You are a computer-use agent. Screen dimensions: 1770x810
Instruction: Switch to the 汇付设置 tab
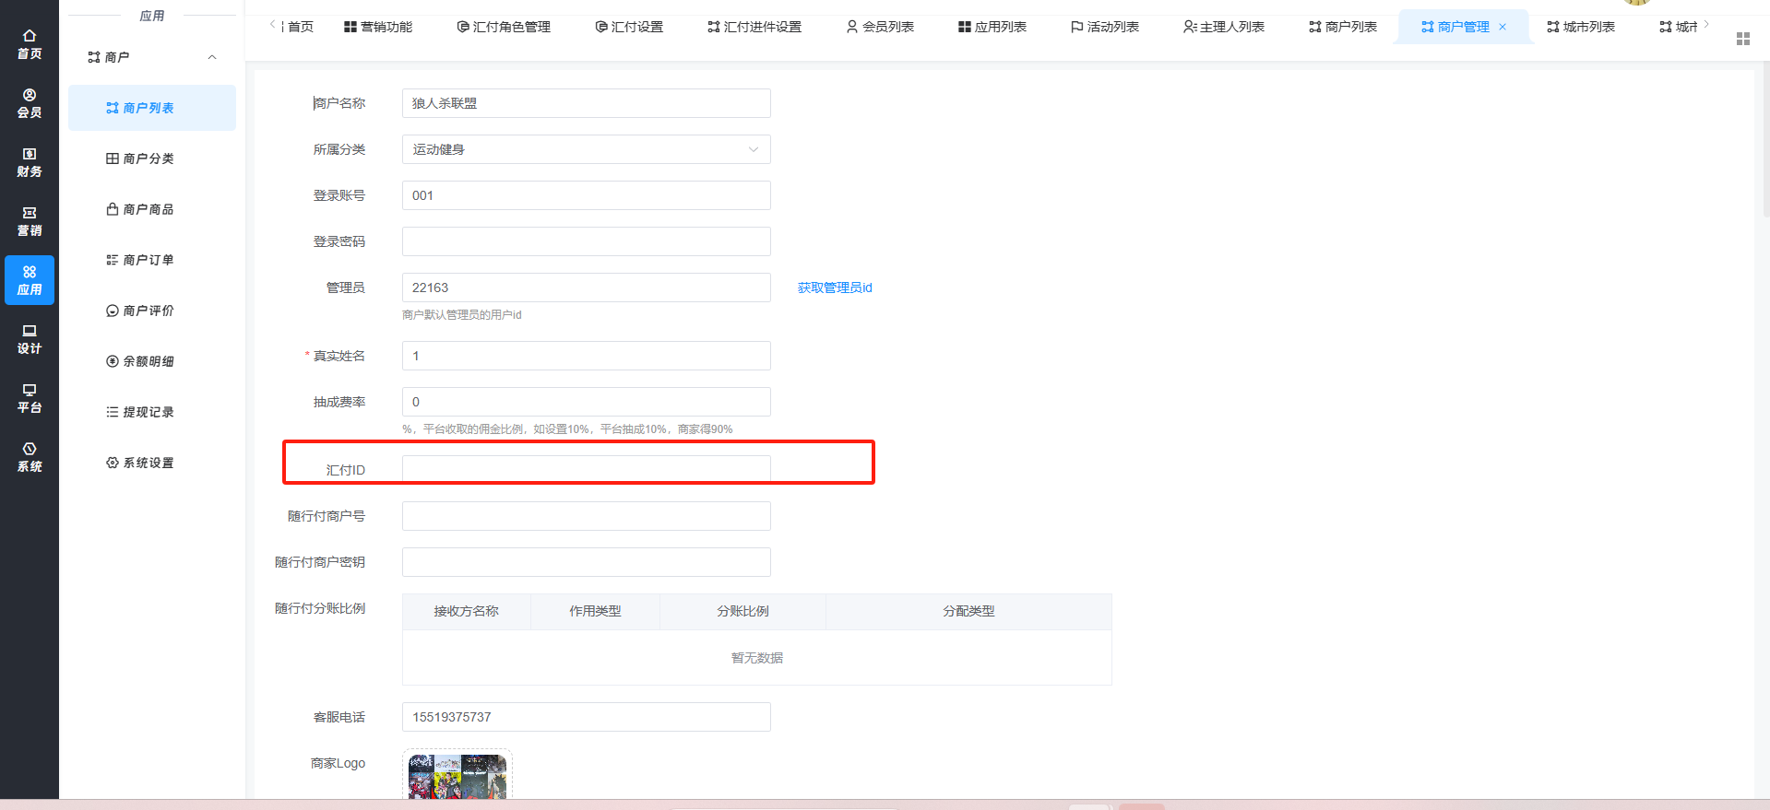[x=629, y=27]
